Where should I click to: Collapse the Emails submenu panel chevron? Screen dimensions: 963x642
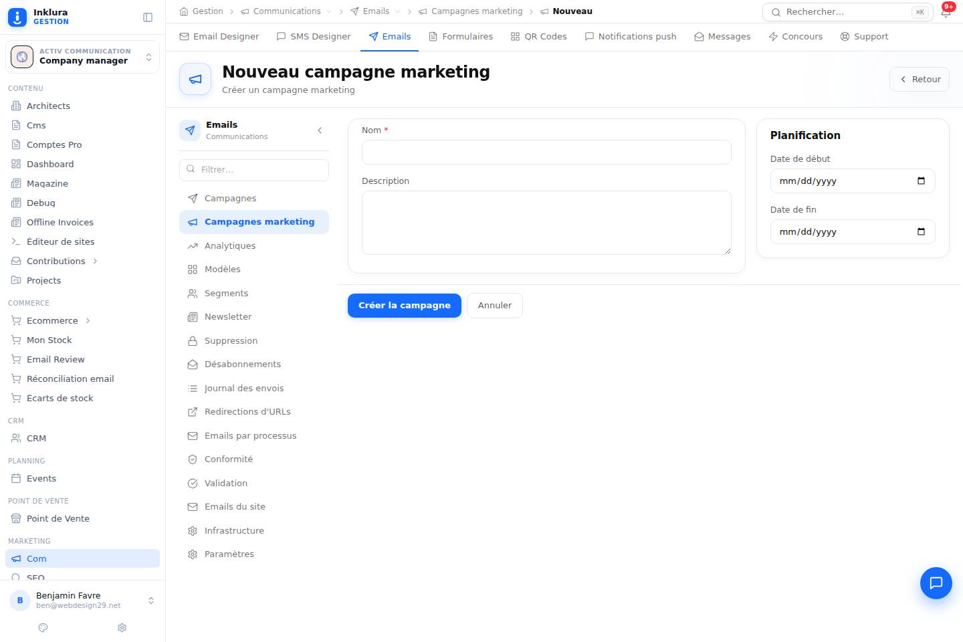click(320, 130)
